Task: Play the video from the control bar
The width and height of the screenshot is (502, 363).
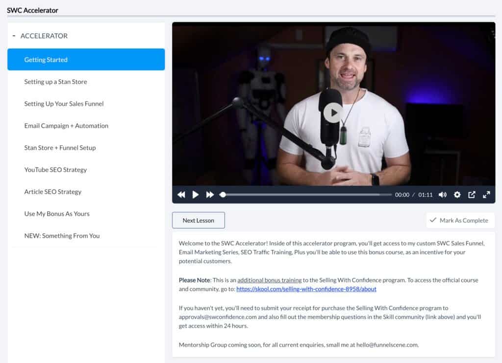Action: 195,195
